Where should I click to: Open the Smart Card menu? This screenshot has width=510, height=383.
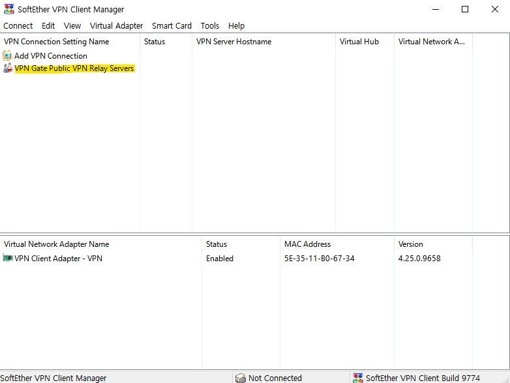point(172,25)
